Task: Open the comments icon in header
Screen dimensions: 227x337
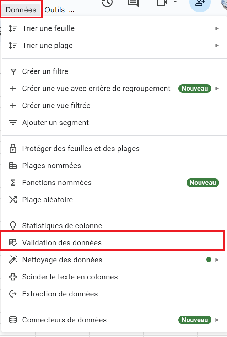Action: [x=133, y=2]
